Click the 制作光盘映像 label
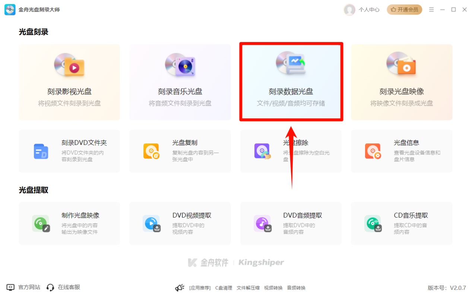 pyautogui.click(x=80, y=215)
